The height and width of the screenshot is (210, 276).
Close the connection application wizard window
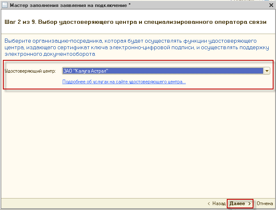click(271, 6)
